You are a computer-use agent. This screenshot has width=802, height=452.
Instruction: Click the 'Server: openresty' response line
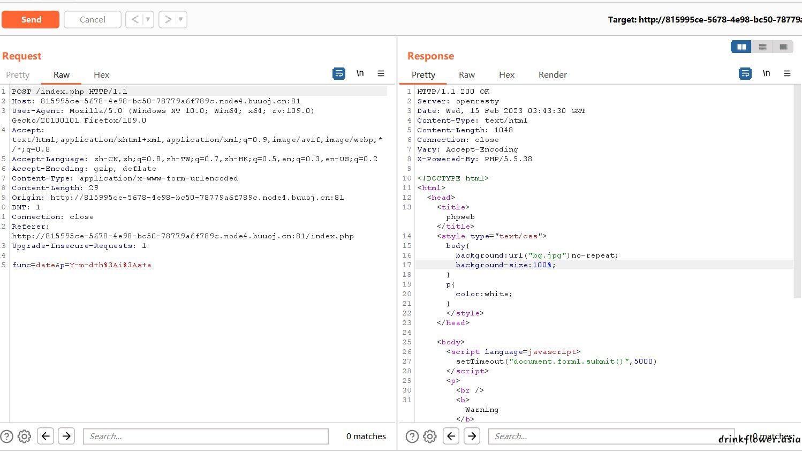point(458,101)
